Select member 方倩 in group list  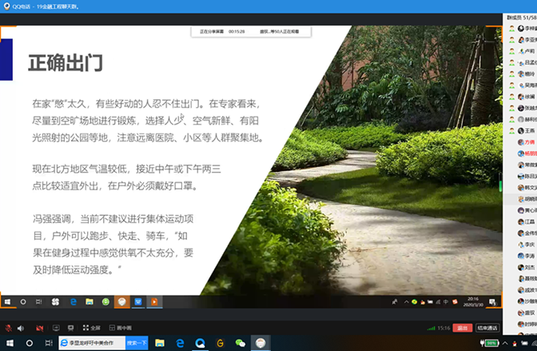[x=529, y=141]
